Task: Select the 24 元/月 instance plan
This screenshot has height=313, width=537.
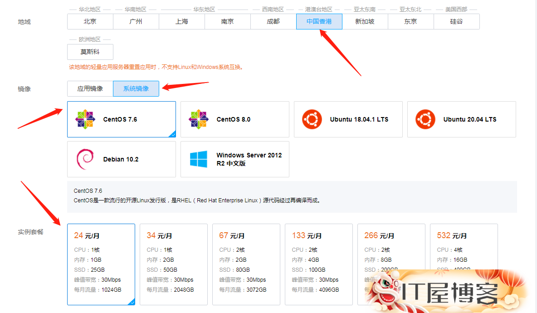Action: pos(101,264)
